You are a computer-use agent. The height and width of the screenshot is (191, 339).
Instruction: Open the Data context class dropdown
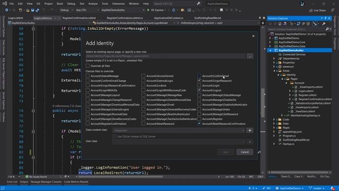pos(243,131)
